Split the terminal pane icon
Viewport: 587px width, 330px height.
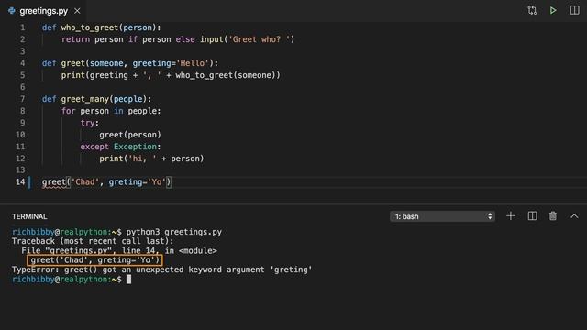coord(532,216)
